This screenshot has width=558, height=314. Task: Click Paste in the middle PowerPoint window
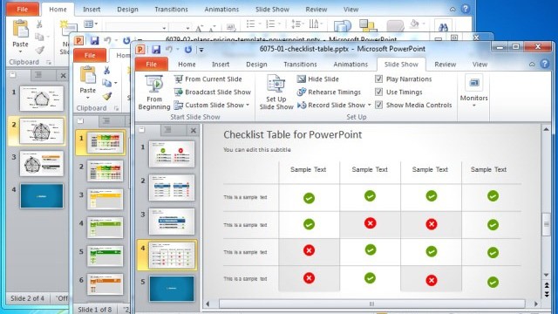coord(87,83)
